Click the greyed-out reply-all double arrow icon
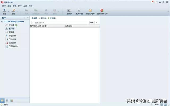 click(x=36, y=10)
